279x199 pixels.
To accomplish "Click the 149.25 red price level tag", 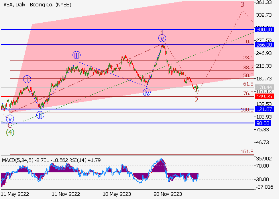I will [x=263, y=96].
